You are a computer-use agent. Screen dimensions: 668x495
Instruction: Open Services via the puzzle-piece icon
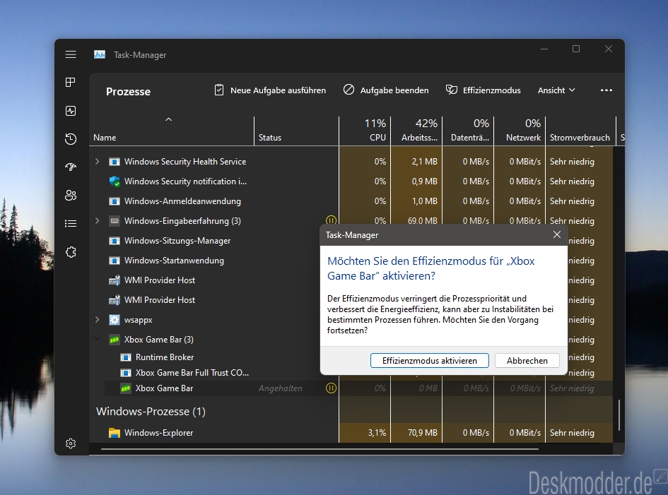point(71,252)
